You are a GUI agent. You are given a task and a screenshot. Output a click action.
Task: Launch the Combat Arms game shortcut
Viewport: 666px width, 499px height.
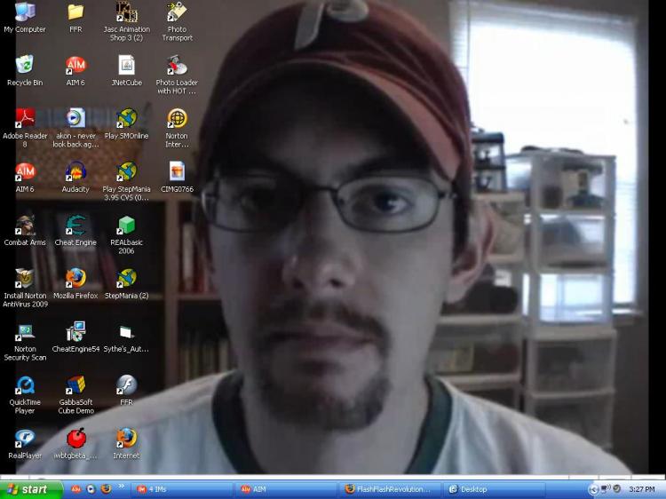(x=25, y=225)
